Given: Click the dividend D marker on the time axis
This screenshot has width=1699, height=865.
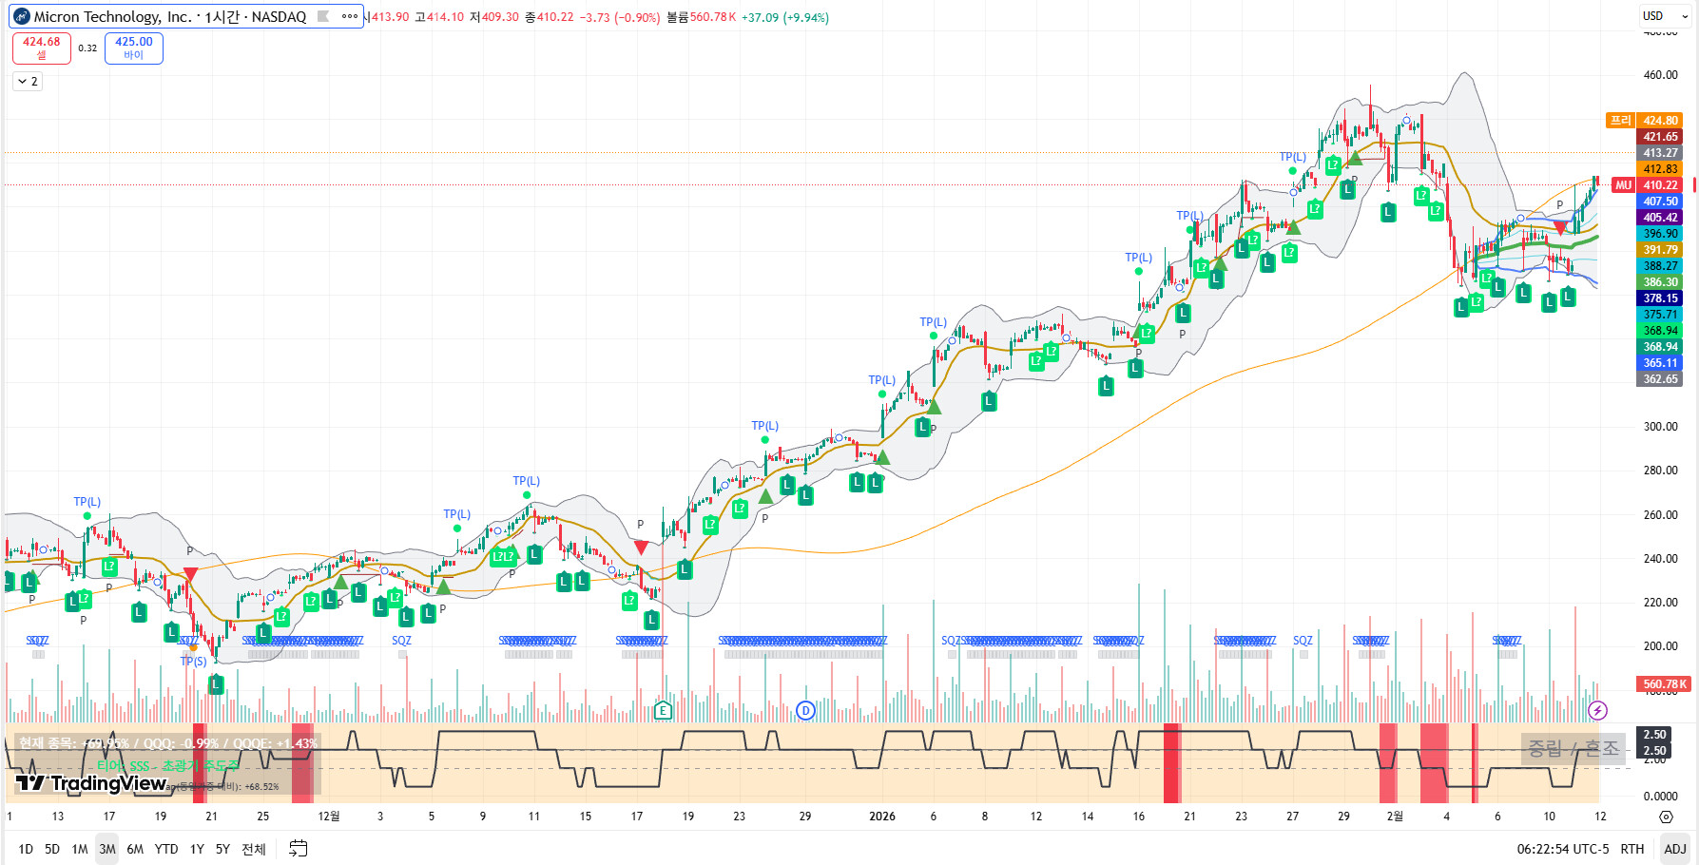Looking at the screenshot, I should pyautogui.click(x=805, y=710).
